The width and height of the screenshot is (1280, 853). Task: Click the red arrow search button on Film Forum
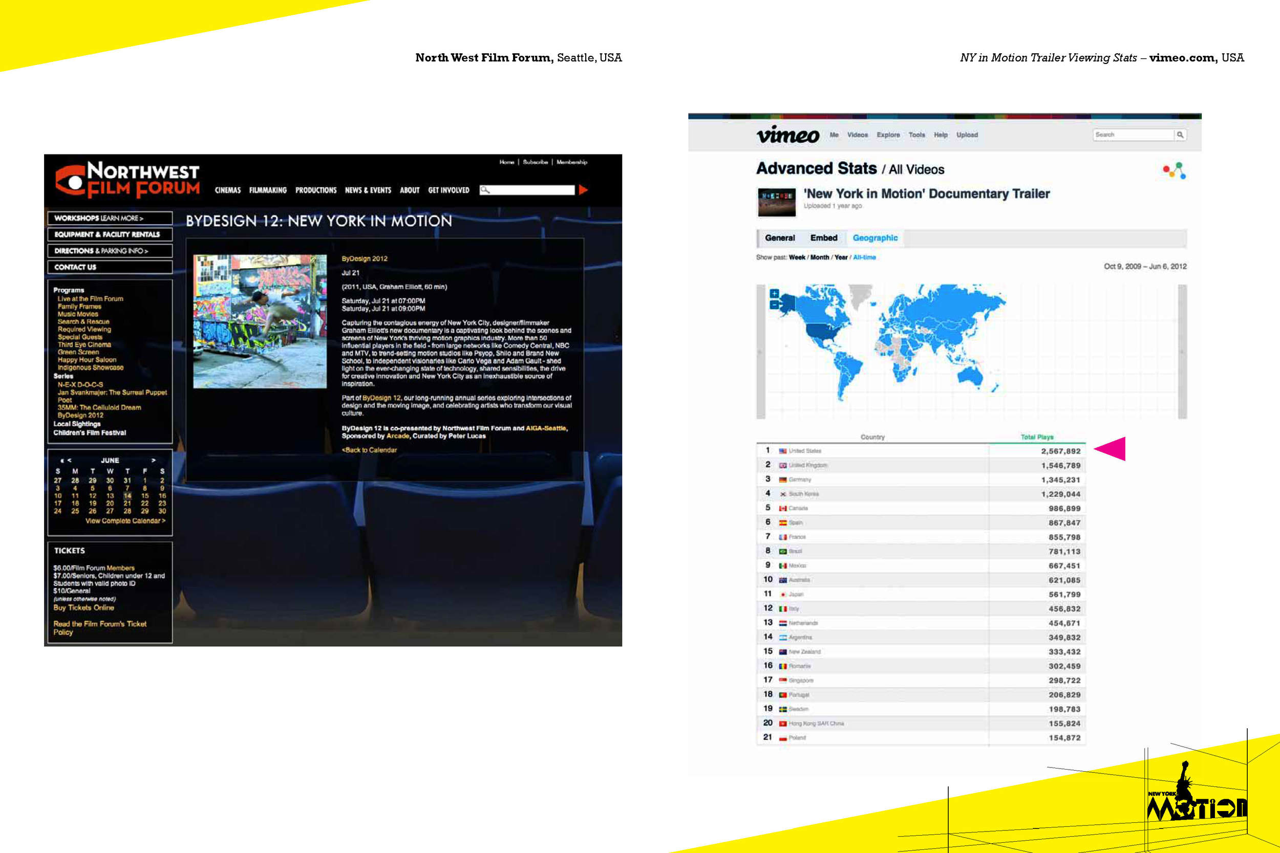(583, 190)
